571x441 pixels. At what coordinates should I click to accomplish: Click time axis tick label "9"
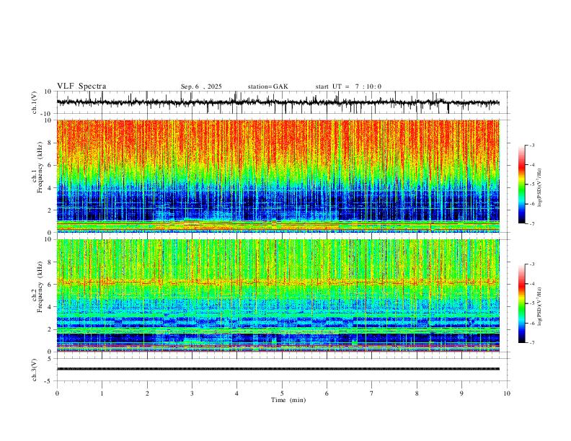coord(461,393)
